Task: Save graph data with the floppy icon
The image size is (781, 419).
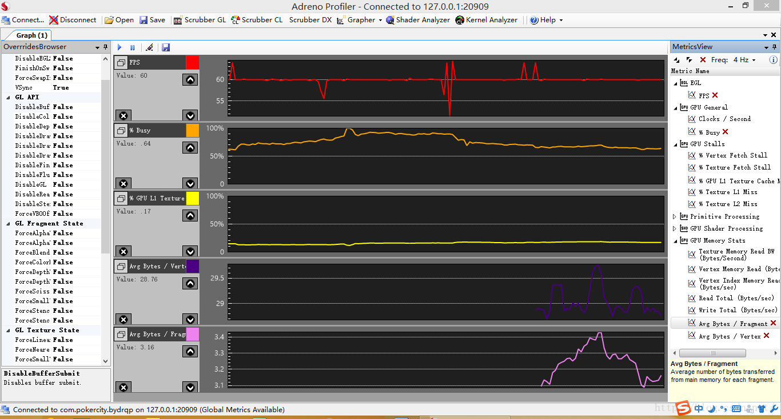Action: (166, 47)
